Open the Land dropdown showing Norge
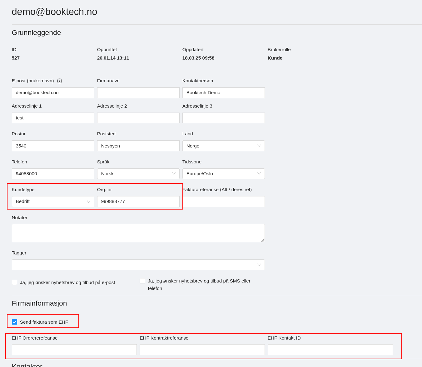The width and height of the screenshot is (422, 367). (223, 146)
